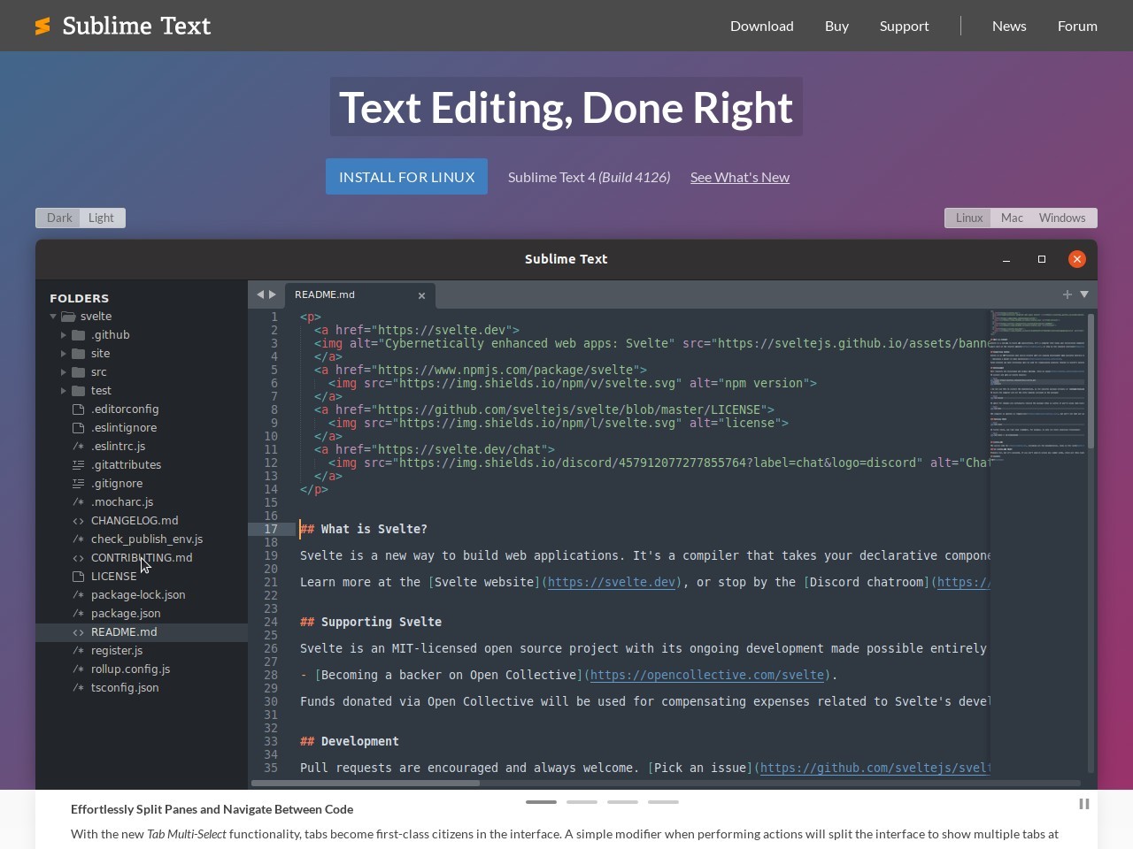1133x849 pixels.
Task: Open the tab overflow dropdown arrow
Action: pos(1083,294)
